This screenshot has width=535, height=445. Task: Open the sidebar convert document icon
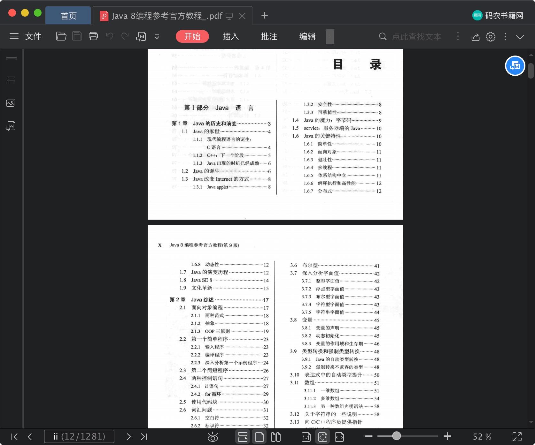[x=11, y=126]
